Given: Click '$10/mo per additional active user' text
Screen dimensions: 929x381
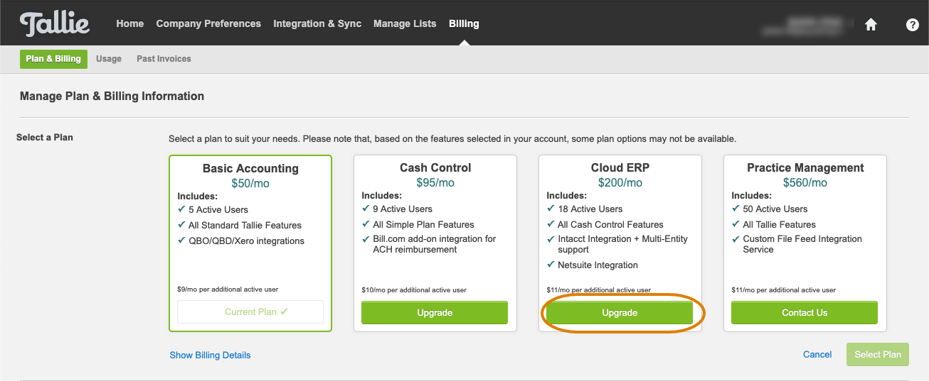Looking at the screenshot, I should tap(414, 290).
